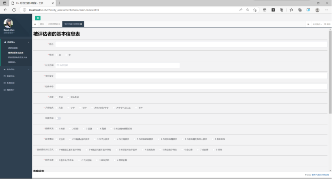Select payment option 7 全自费
This screenshot has height=179, width=332.
click(198, 150)
